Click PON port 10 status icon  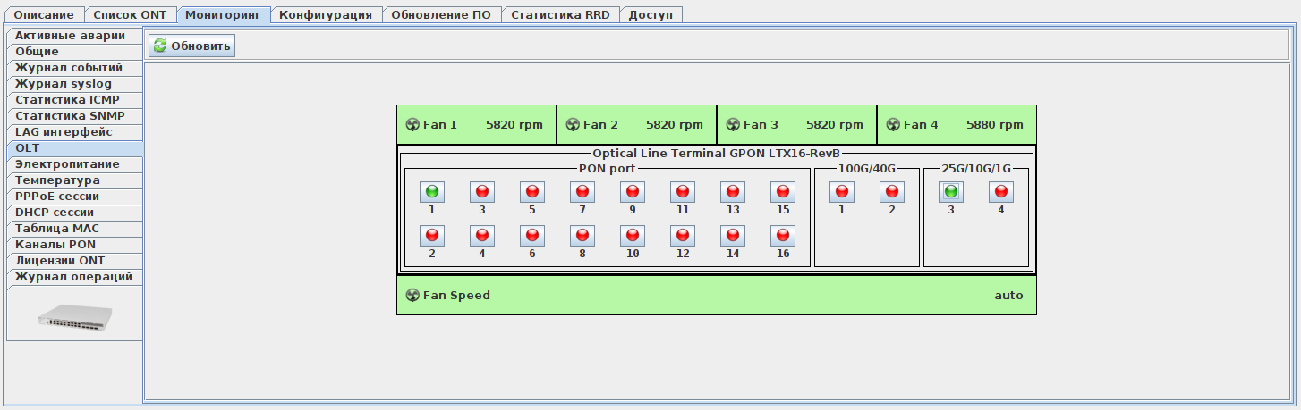(633, 236)
